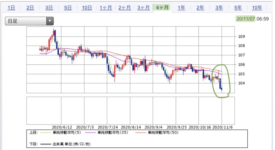Show the 10年 chart period
This screenshot has height=150, width=275.
click(x=257, y=8)
